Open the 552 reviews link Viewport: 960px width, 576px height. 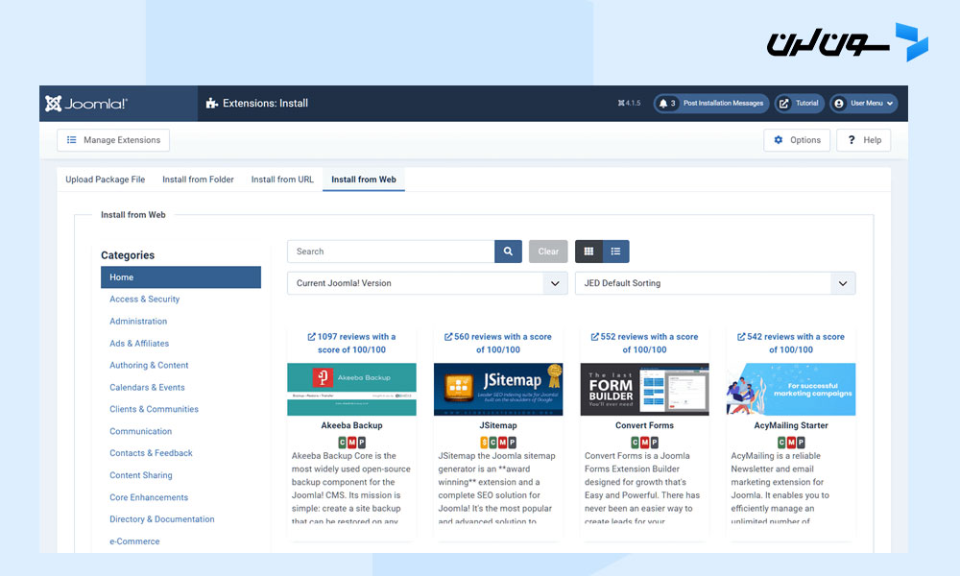click(644, 344)
